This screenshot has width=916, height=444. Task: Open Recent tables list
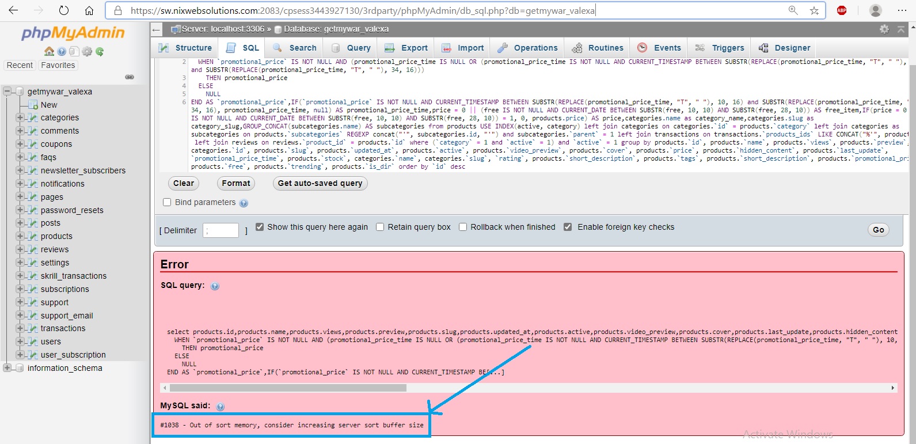click(x=20, y=65)
